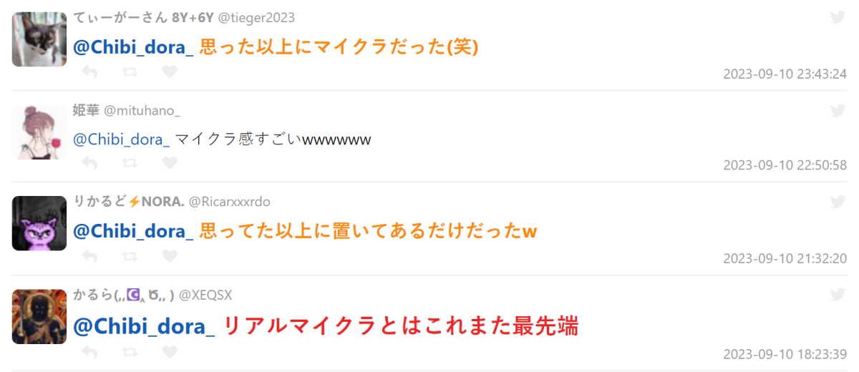Open the cat avatar of てぃーがーさん
The image size is (859, 372).
(x=39, y=39)
